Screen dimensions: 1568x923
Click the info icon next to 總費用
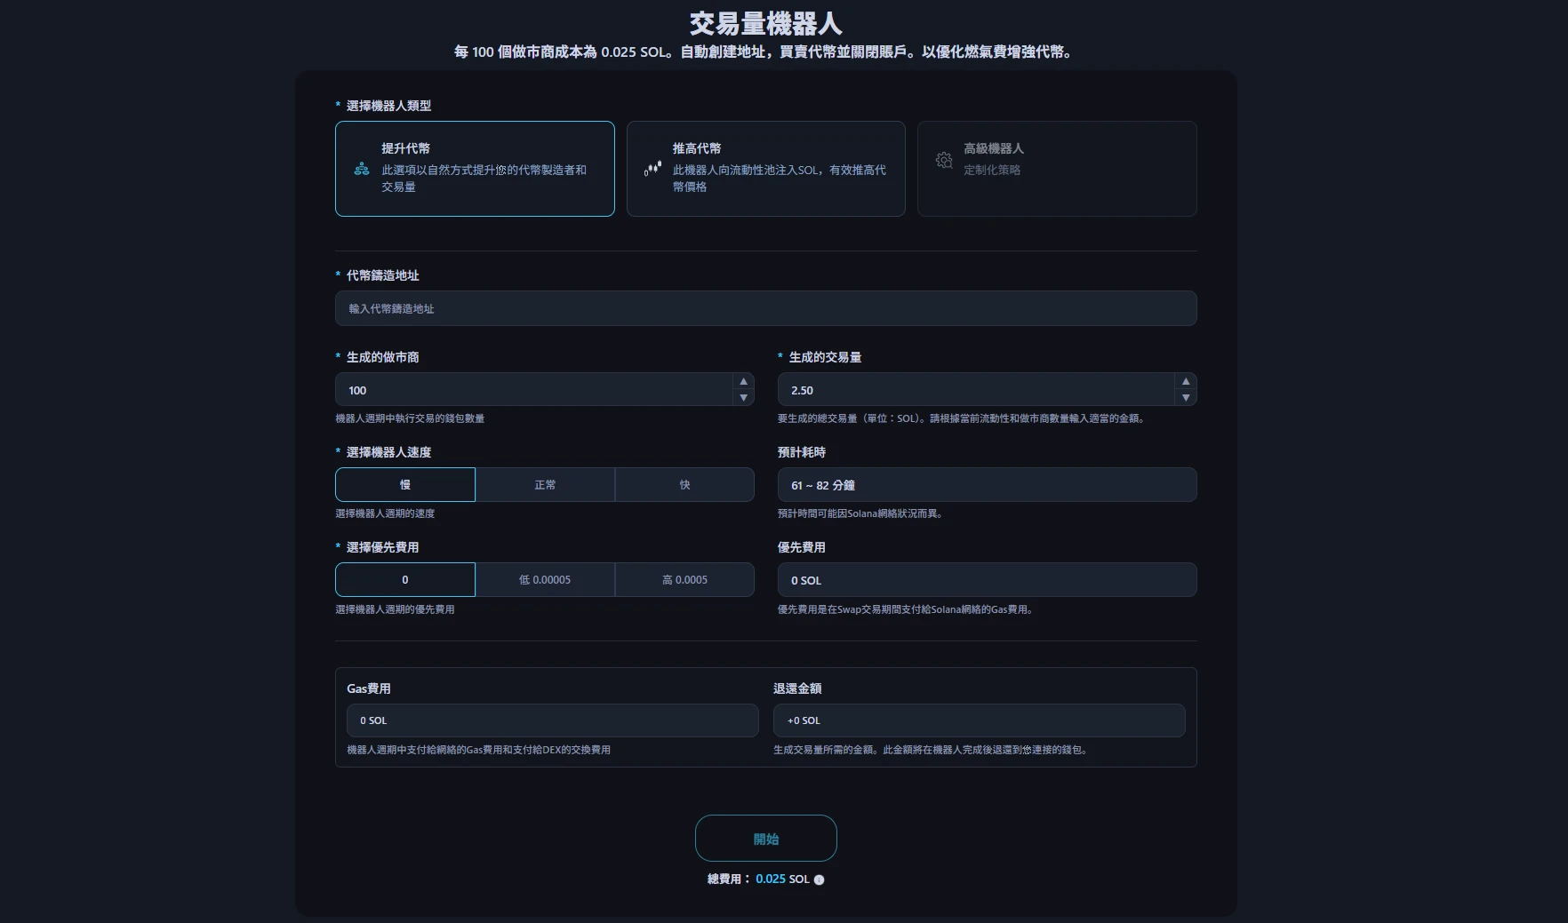pos(818,879)
